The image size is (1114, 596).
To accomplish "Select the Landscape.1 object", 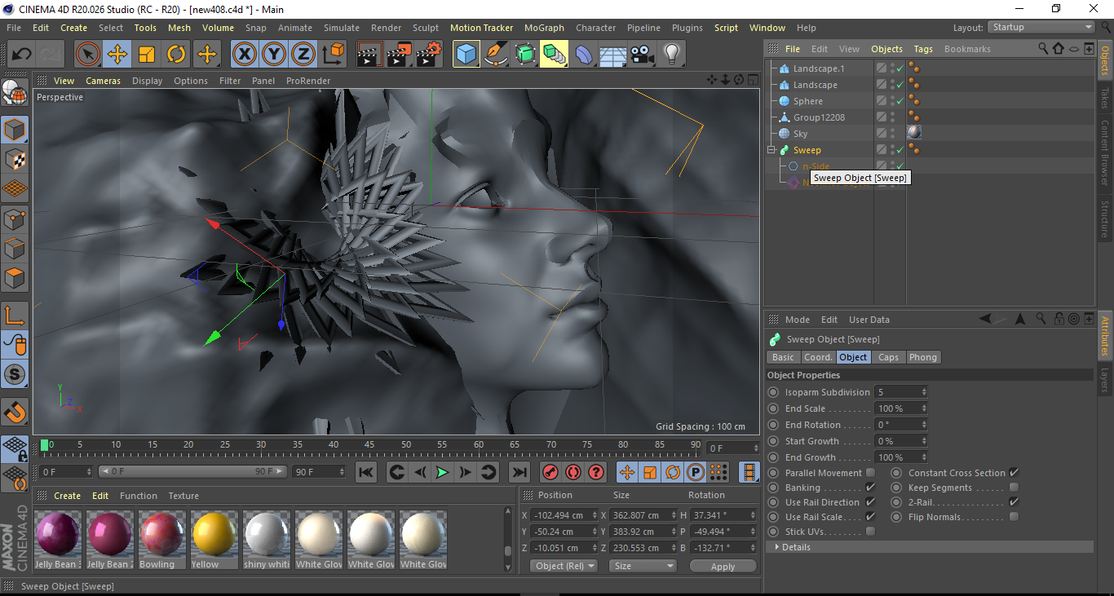I will 819,68.
